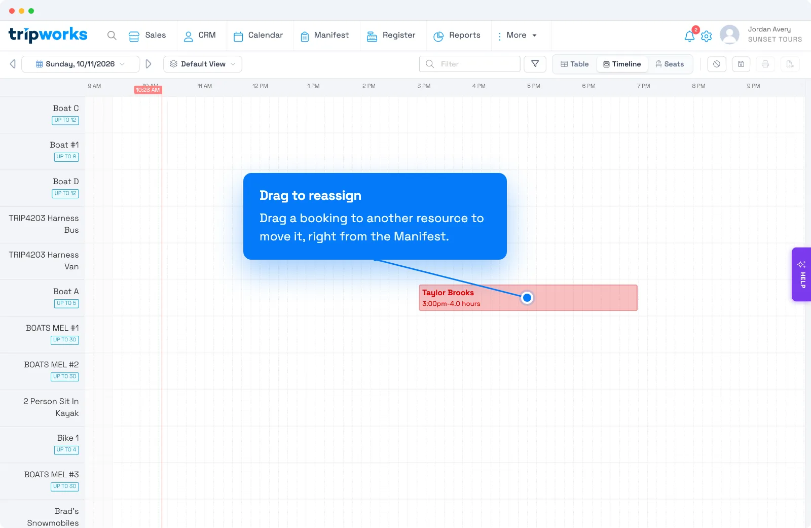Click the tripworks logo
The height and width of the screenshot is (528, 811).
pos(48,35)
